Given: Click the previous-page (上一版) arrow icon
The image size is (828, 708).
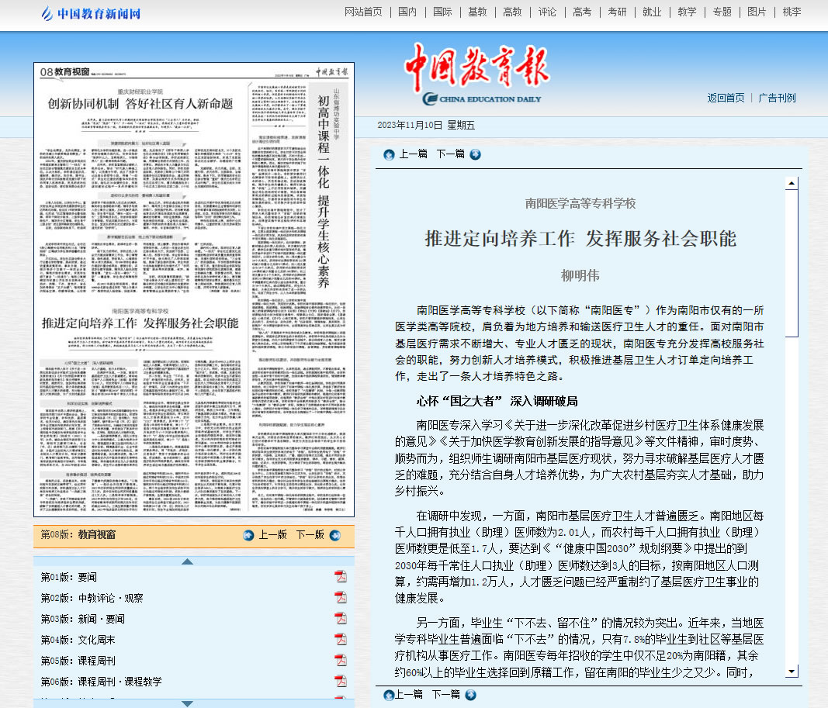Looking at the screenshot, I should (249, 536).
